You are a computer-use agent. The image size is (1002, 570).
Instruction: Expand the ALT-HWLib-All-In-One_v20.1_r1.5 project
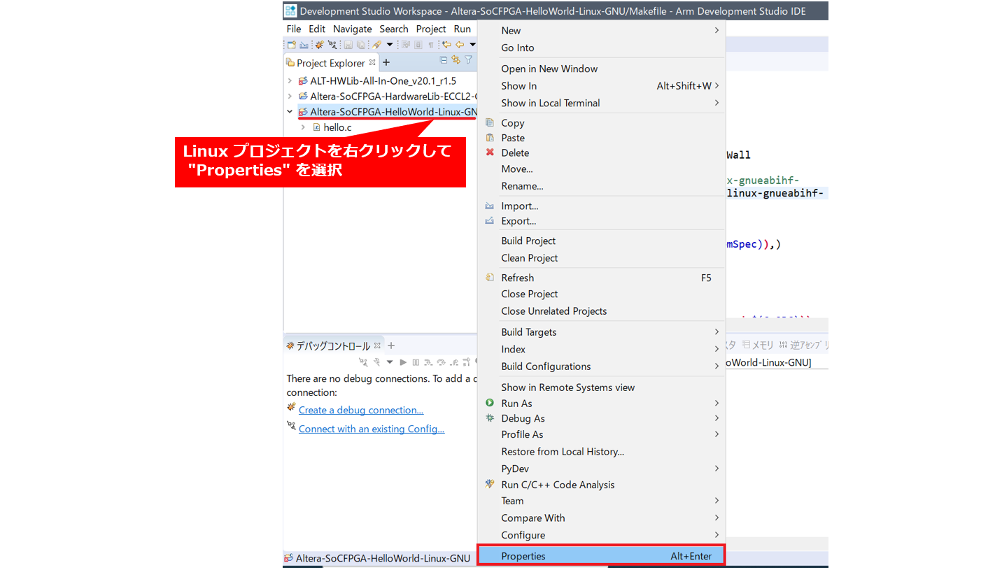[290, 80]
